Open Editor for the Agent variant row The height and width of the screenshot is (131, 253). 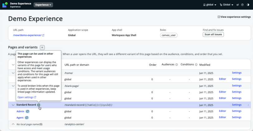[x=222, y=117]
